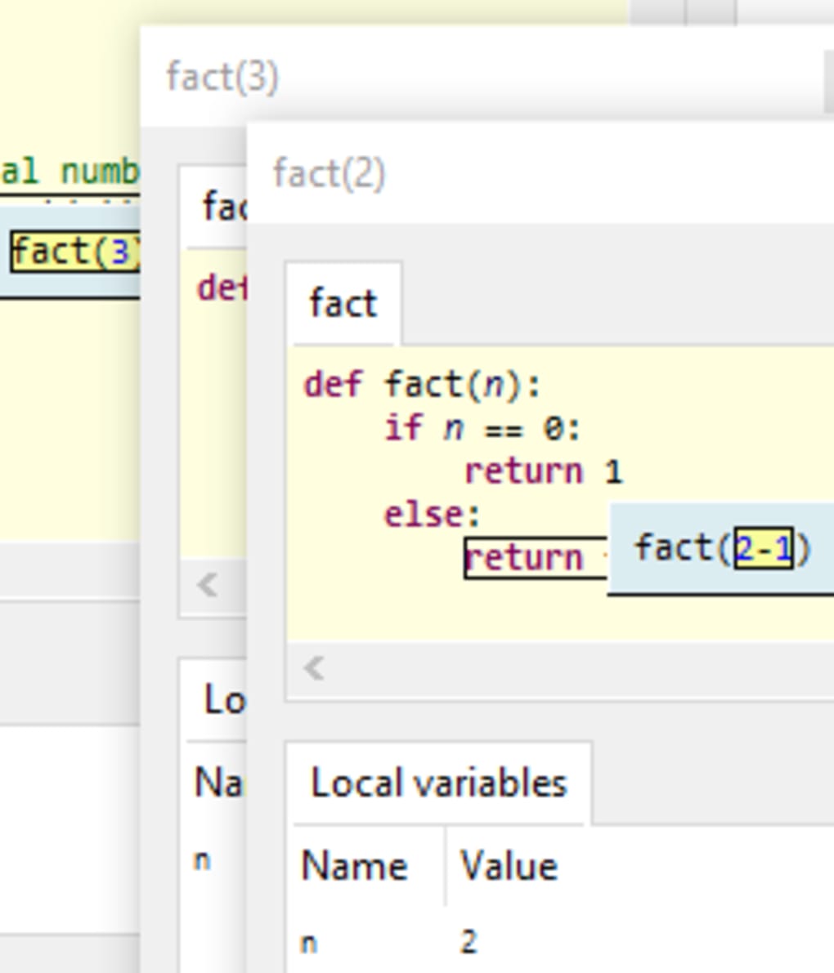Click the boxed return statement in fact(2)
Image resolution: width=834 pixels, height=973 pixels.
click(525, 559)
